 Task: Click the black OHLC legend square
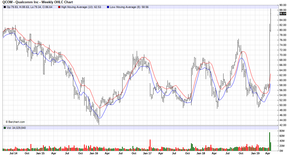click(4, 7)
